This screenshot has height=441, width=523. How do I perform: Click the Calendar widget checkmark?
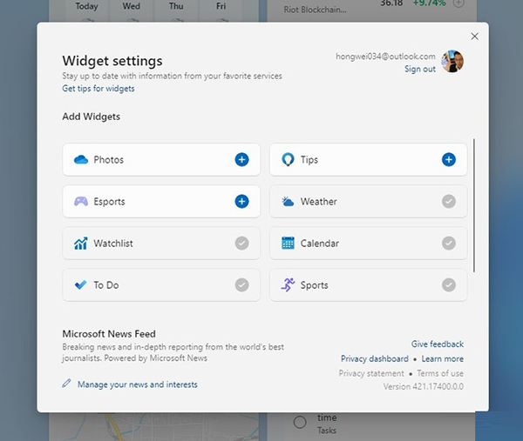[x=448, y=244]
